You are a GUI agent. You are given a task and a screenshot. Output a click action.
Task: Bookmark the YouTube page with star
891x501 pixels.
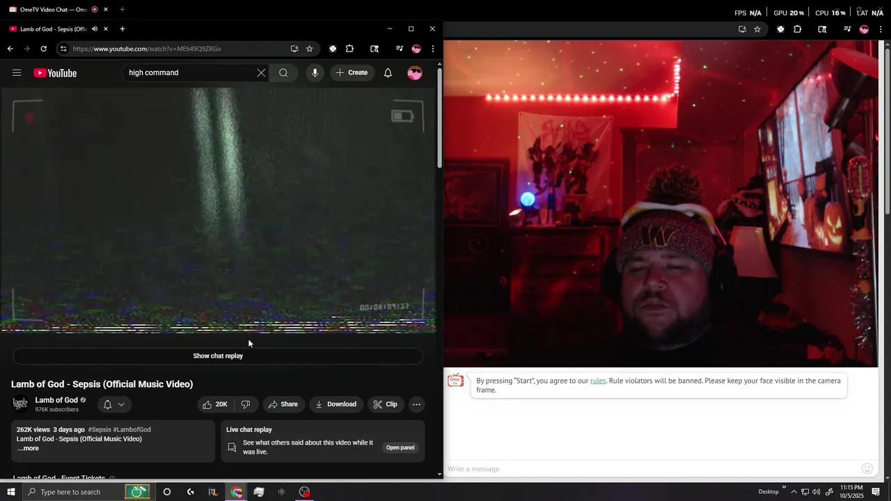(310, 49)
